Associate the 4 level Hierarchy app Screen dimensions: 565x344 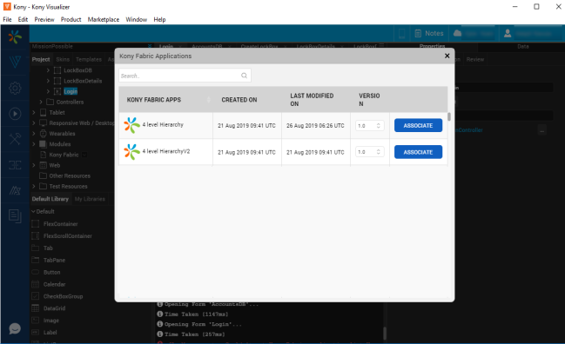coord(418,125)
